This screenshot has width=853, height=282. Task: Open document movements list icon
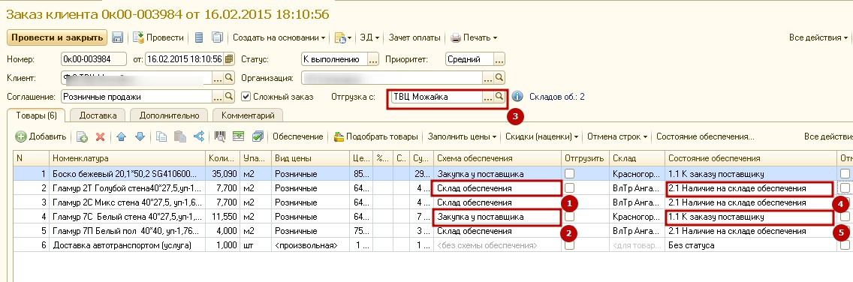tap(199, 37)
